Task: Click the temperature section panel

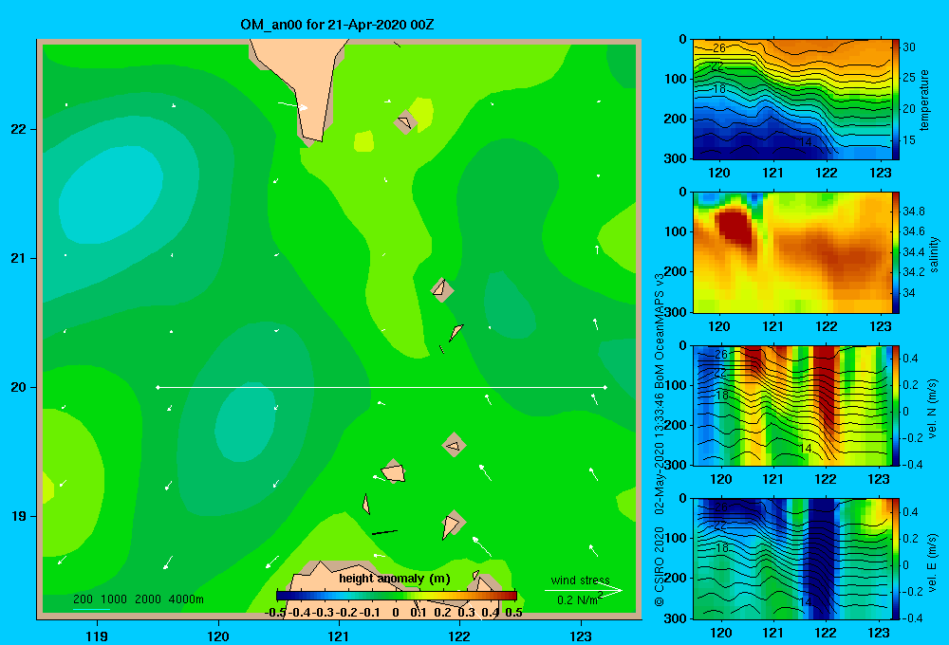Action: click(792, 100)
